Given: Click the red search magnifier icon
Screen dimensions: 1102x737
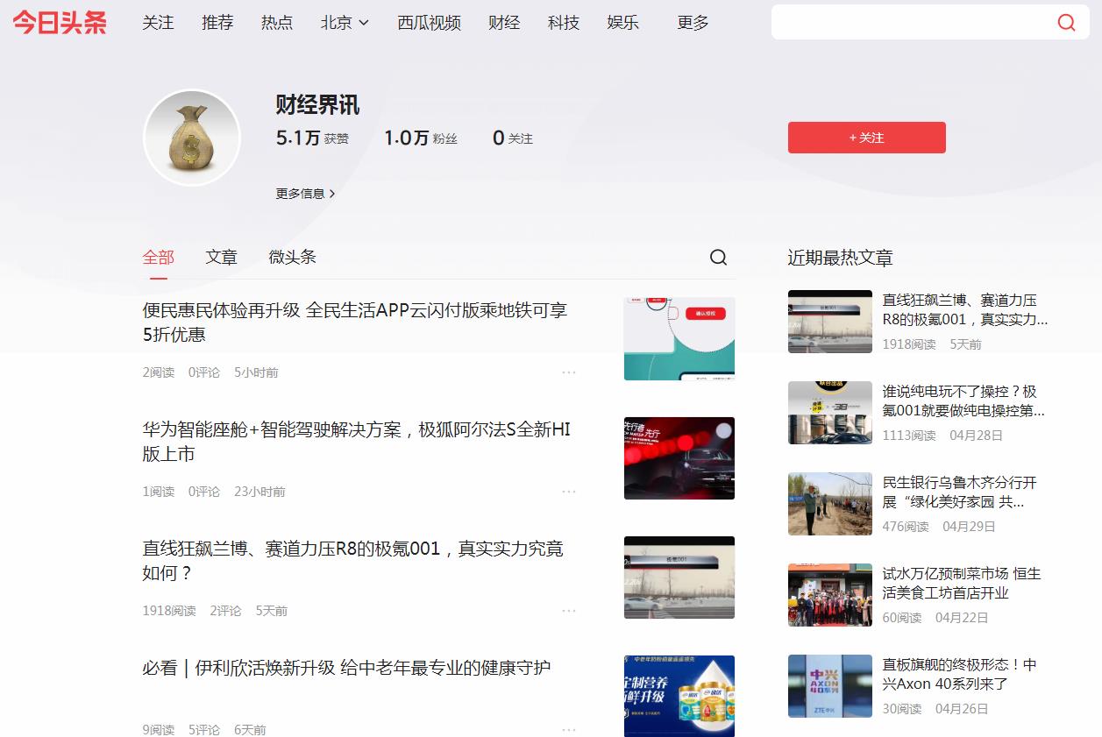Looking at the screenshot, I should coord(1066,23).
